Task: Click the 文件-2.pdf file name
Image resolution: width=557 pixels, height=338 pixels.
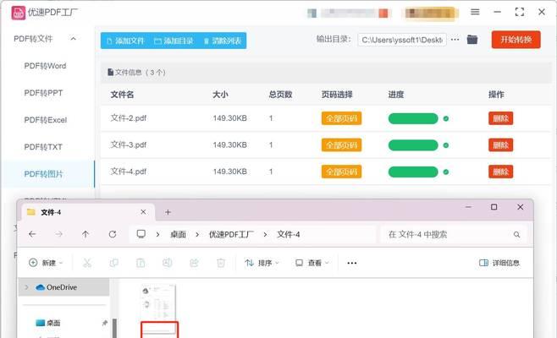Action: [128, 118]
